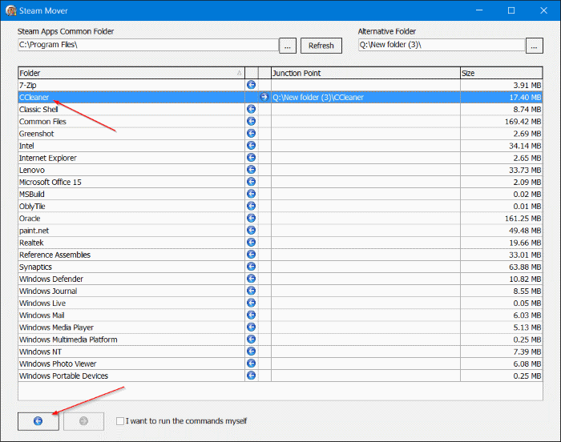Select the Oracle folder name
Screen dimensions: 561x442
click(30, 219)
